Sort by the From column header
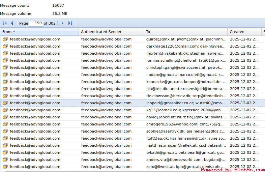The width and height of the screenshot is (265, 172). 7,32
